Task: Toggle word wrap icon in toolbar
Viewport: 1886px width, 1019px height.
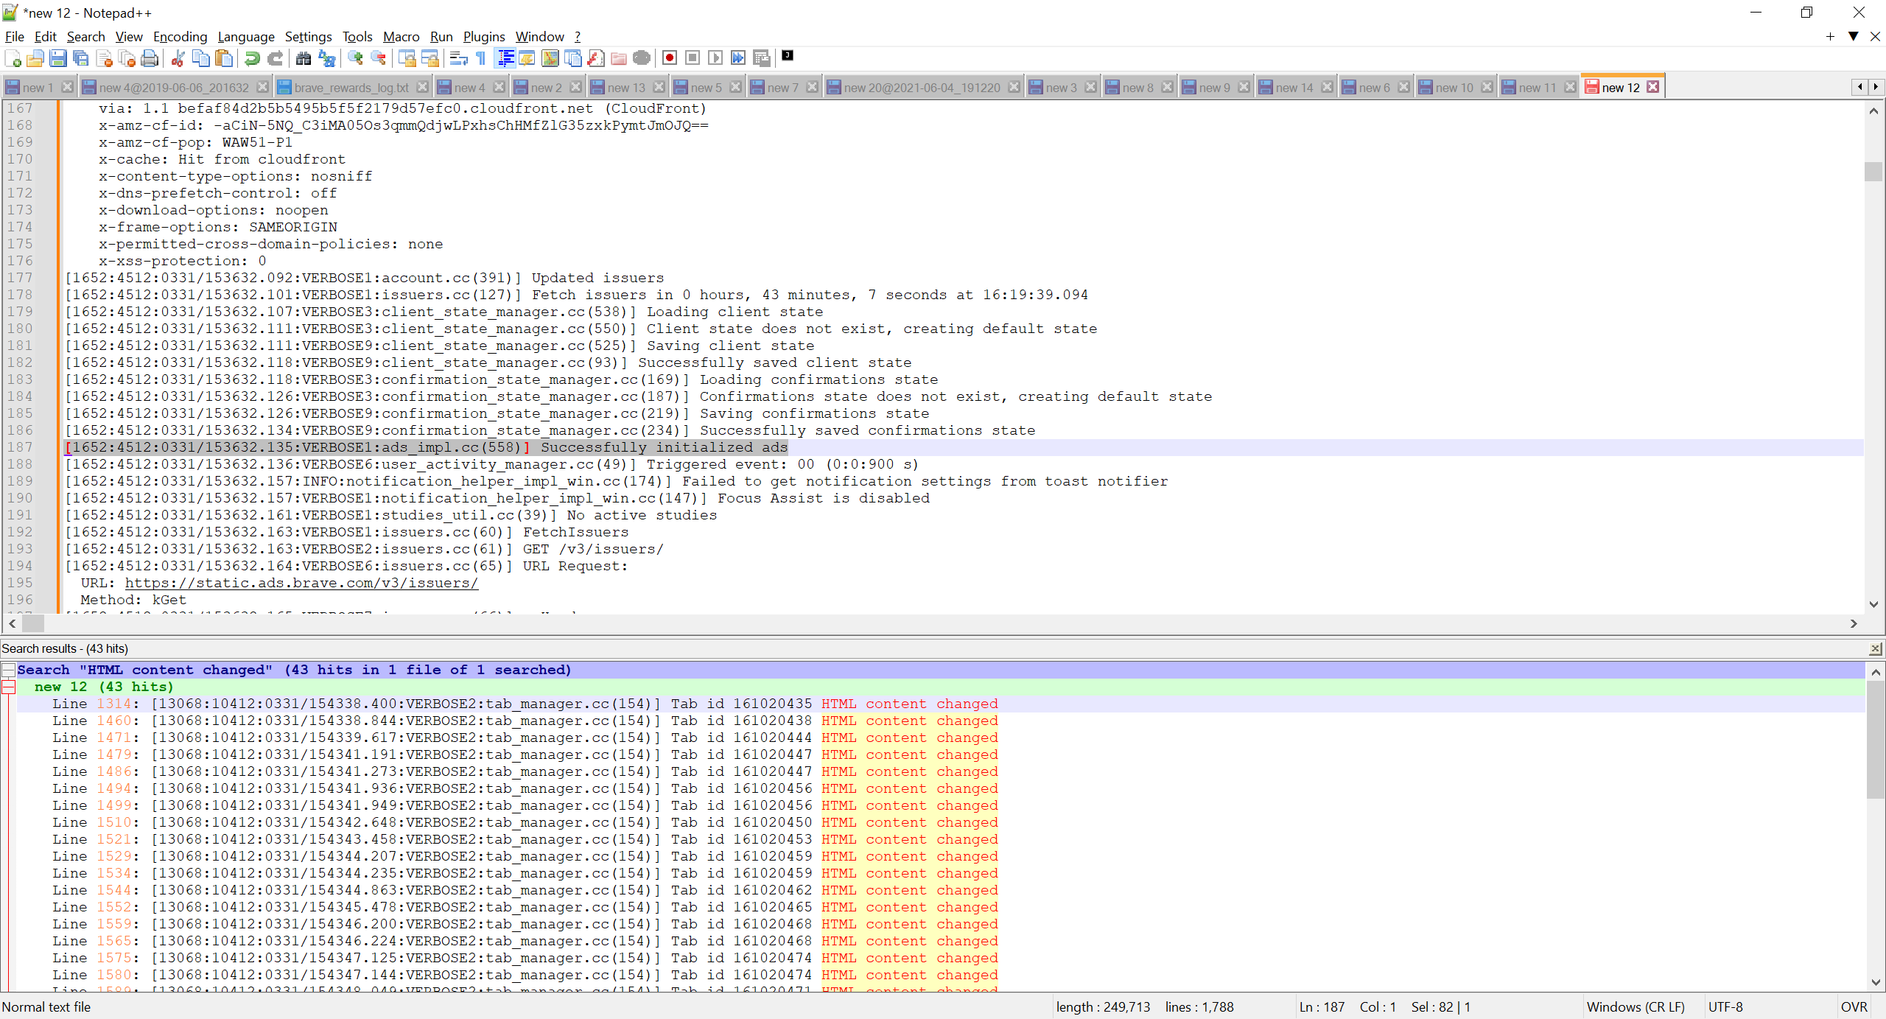Action: tap(458, 58)
